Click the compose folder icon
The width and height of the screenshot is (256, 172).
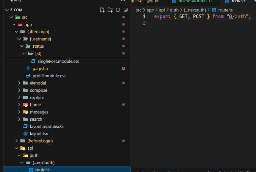pos(25,90)
